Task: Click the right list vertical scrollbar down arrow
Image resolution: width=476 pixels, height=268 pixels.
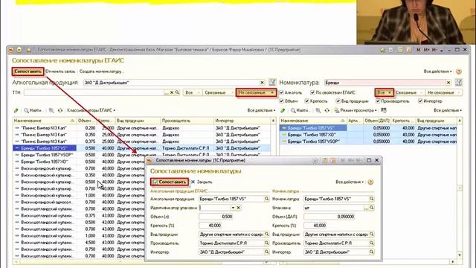Action: [460, 255]
